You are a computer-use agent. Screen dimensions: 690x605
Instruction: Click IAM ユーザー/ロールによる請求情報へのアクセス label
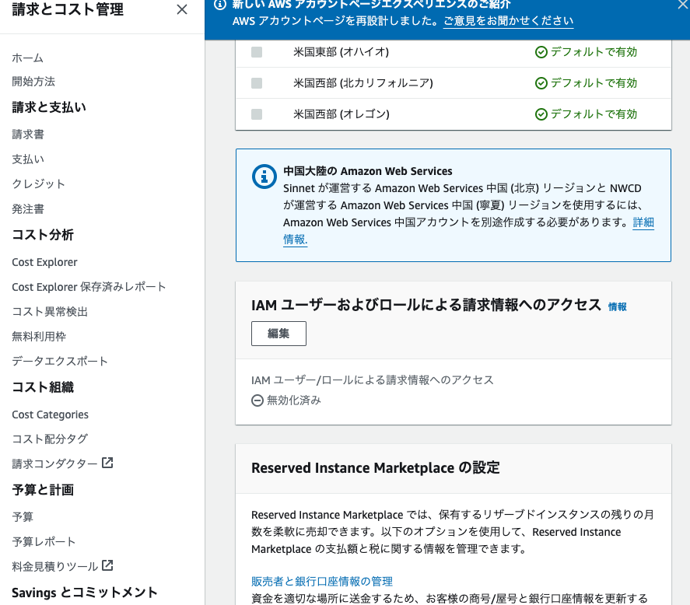[373, 380]
